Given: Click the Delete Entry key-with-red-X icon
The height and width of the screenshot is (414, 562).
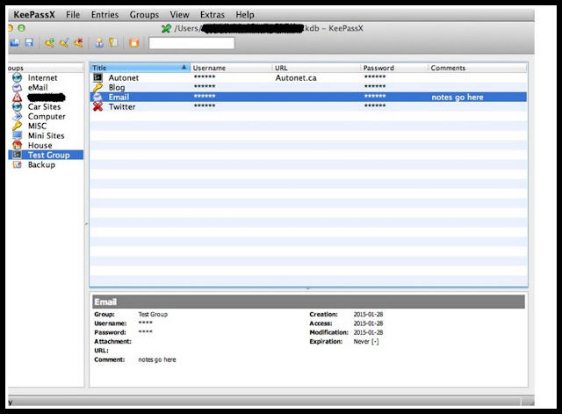Looking at the screenshot, I should tap(78, 43).
